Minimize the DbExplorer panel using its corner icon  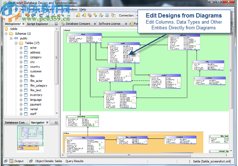pos(56,24)
